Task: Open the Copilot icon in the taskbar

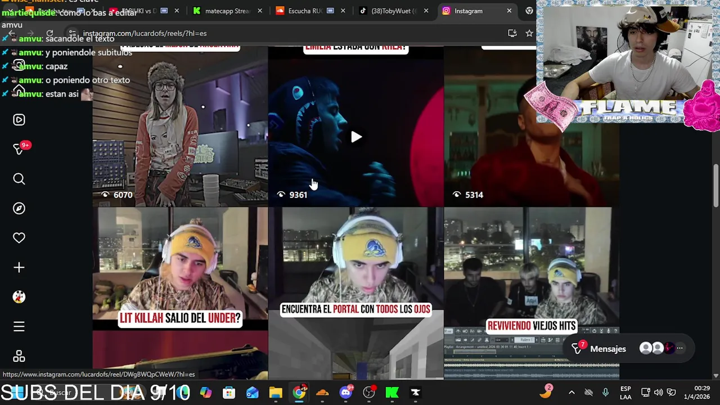Action: point(206,393)
